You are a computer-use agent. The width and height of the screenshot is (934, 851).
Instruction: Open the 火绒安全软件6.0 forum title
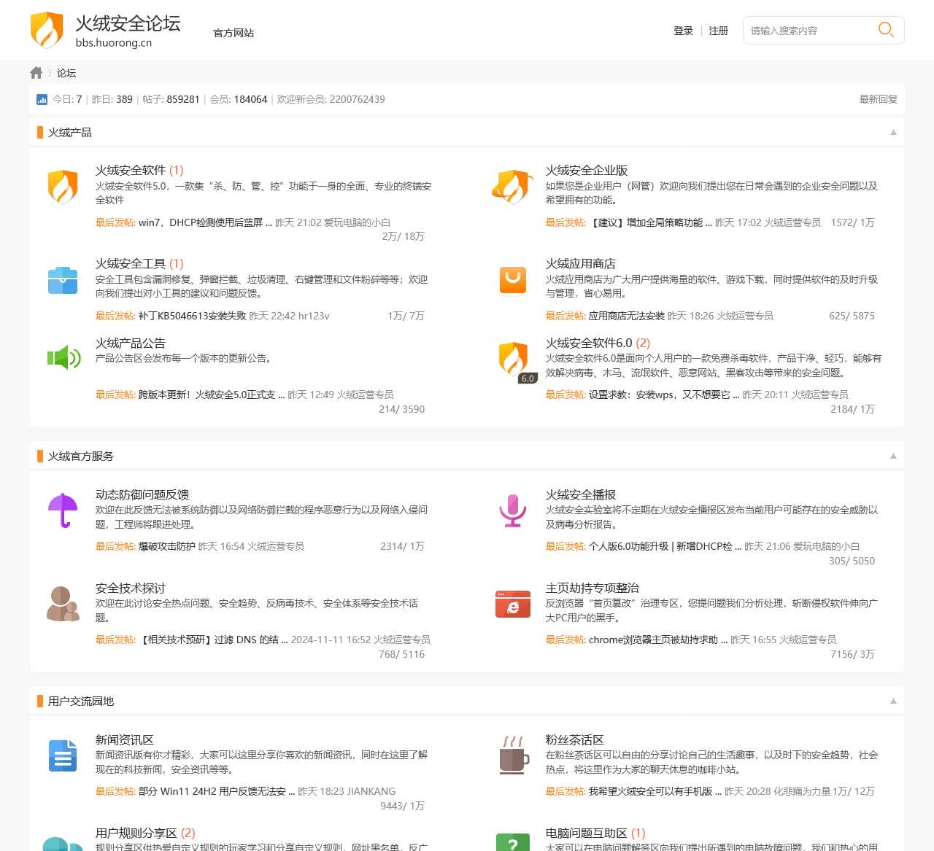[589, 343]
